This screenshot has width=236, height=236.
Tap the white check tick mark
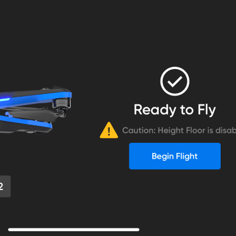coord(175,81)
